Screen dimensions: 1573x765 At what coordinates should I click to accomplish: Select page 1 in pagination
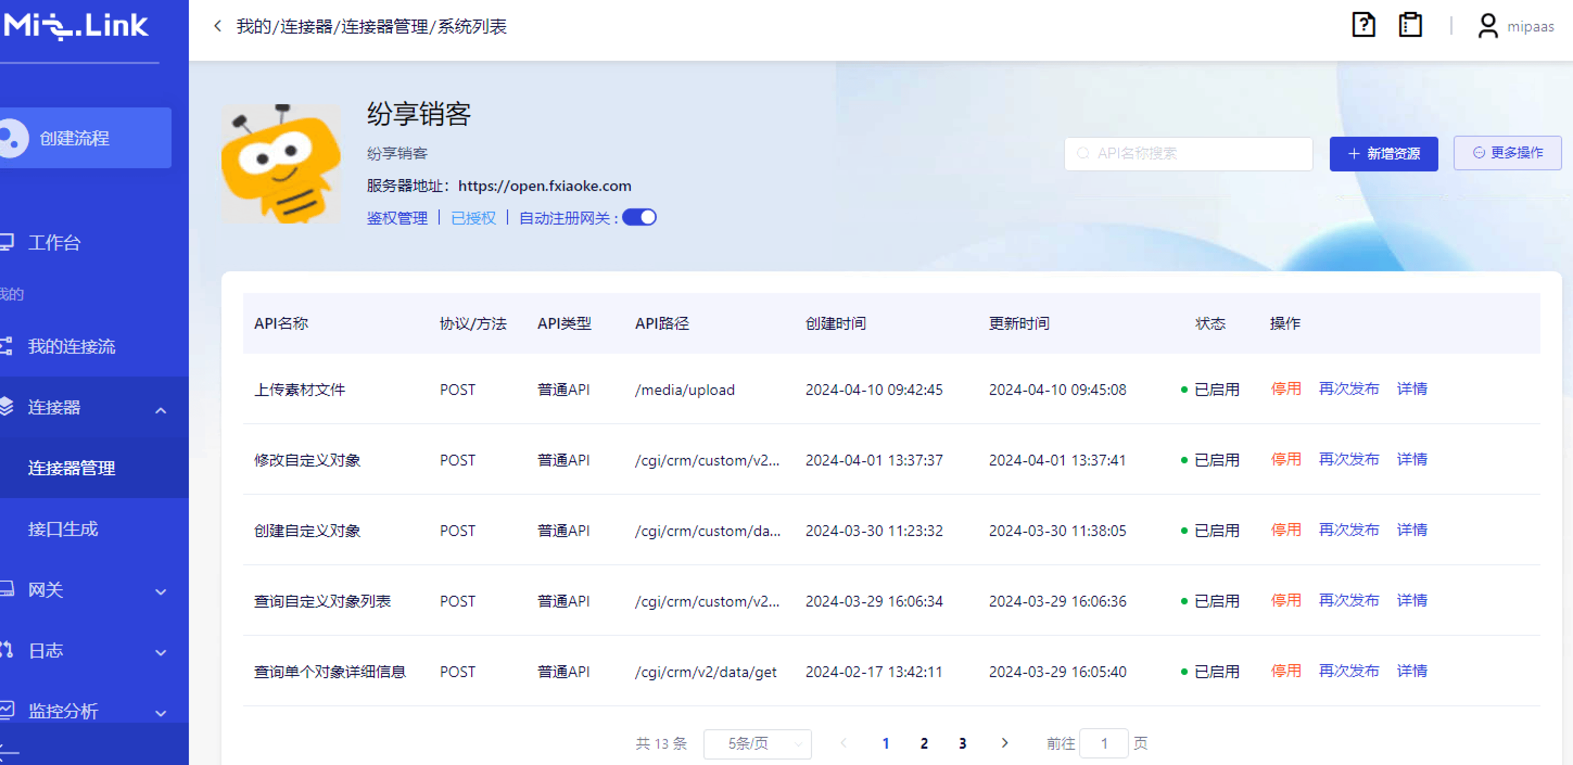pyautogui.click(x=885, y=743)
